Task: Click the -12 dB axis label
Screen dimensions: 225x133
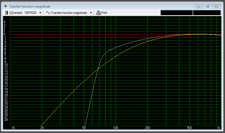Action: click(6, 71)
